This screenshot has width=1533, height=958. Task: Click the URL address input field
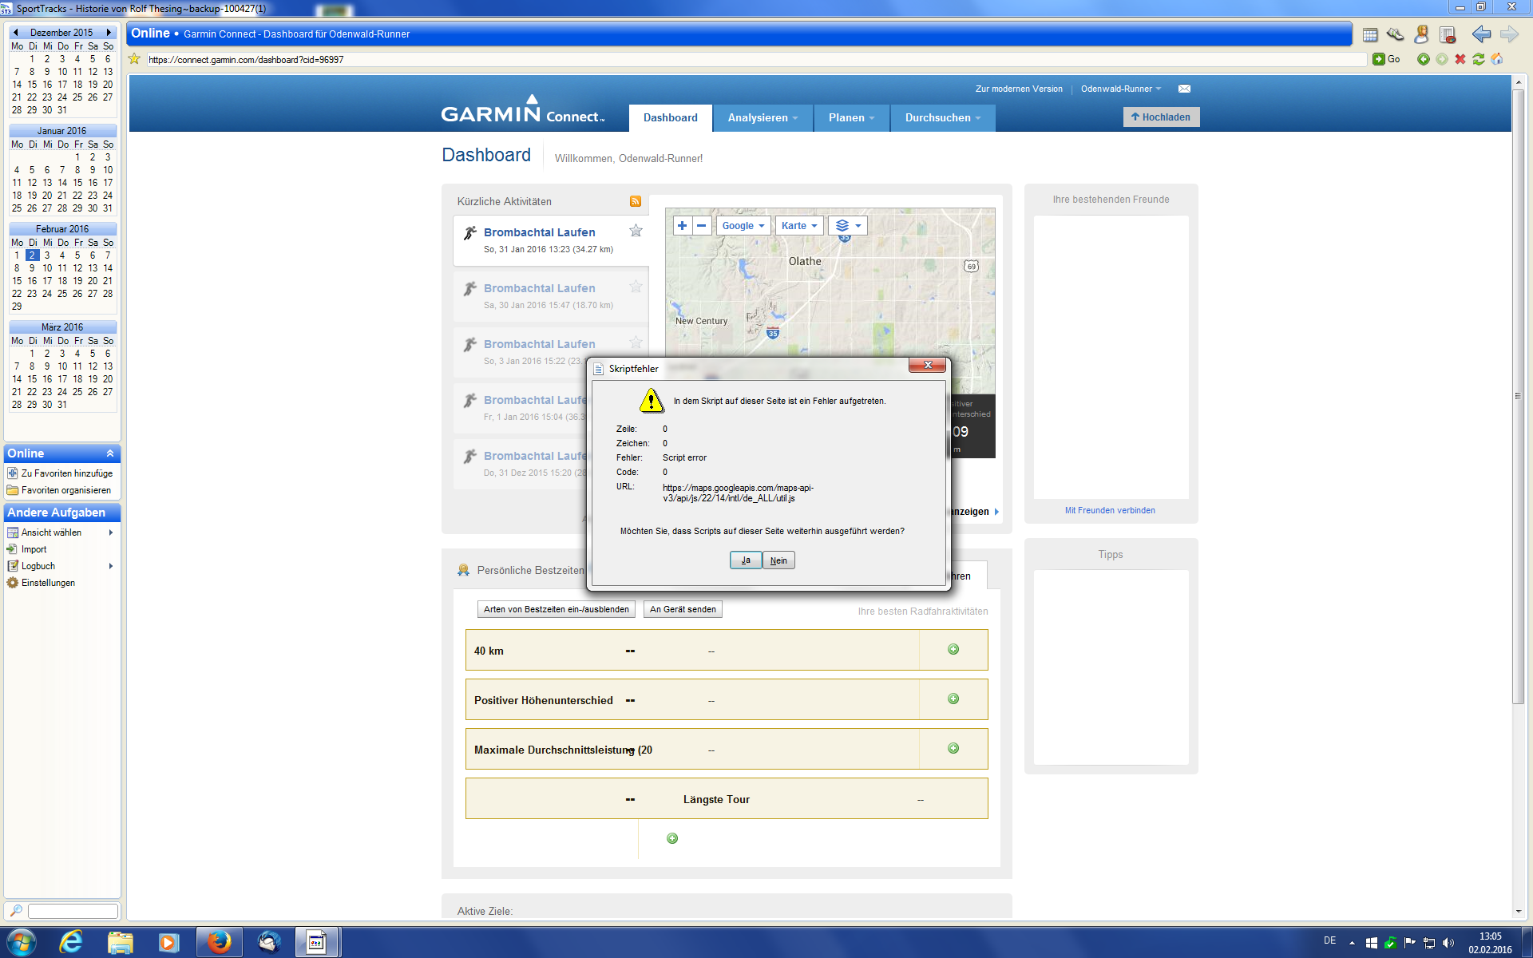(751, 60)
